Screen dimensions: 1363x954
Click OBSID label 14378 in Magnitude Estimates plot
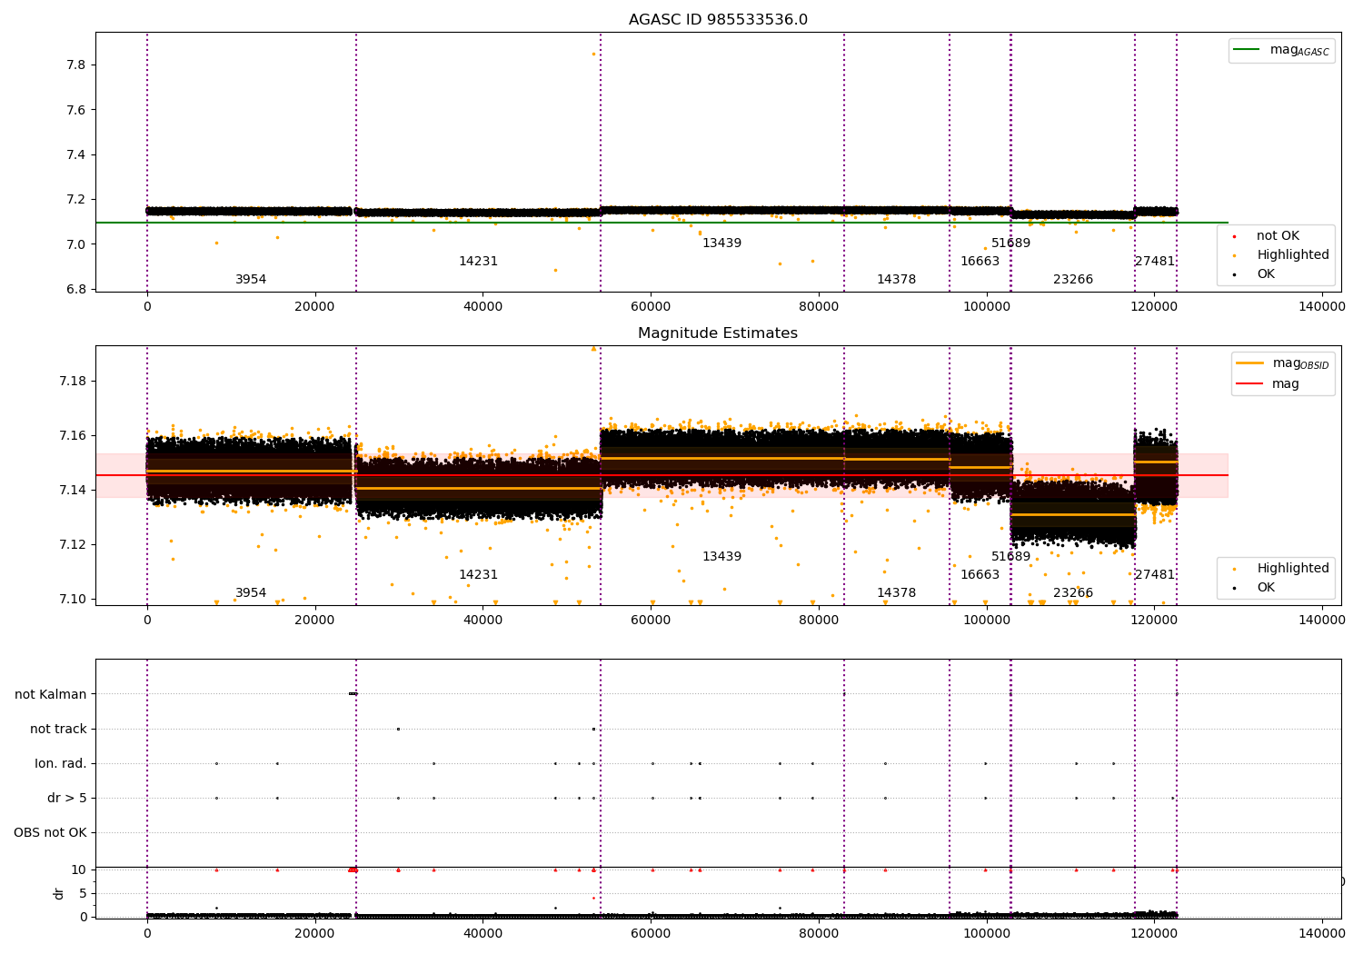click(x=896, y=593)
